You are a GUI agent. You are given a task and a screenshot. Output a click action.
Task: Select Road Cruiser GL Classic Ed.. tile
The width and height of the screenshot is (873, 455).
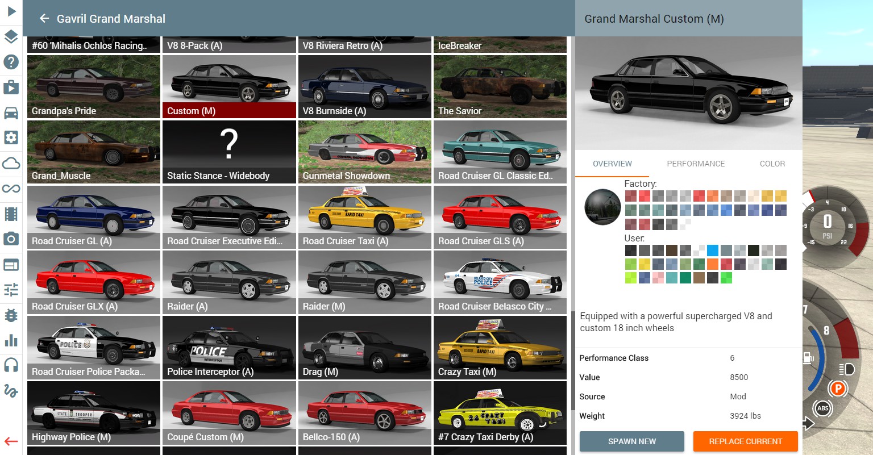click(x=500, y=152)
